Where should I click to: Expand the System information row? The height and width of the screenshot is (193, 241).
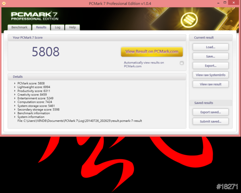point(15,117)
